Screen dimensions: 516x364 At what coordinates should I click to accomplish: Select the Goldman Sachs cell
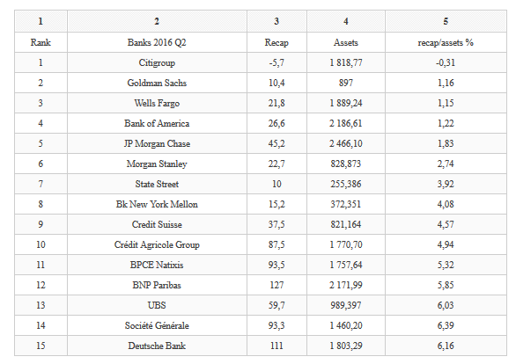tap(157, 83)
